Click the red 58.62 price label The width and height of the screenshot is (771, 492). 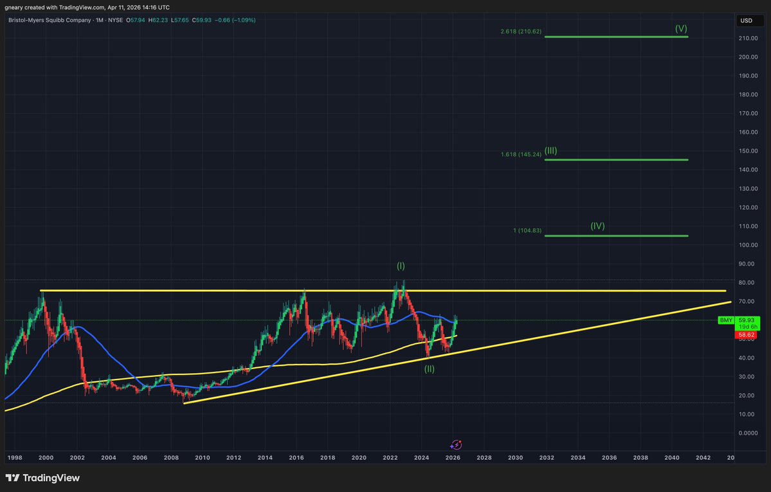747,334
